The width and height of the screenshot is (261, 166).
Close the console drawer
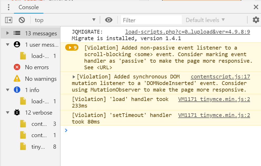click(256, 7)
